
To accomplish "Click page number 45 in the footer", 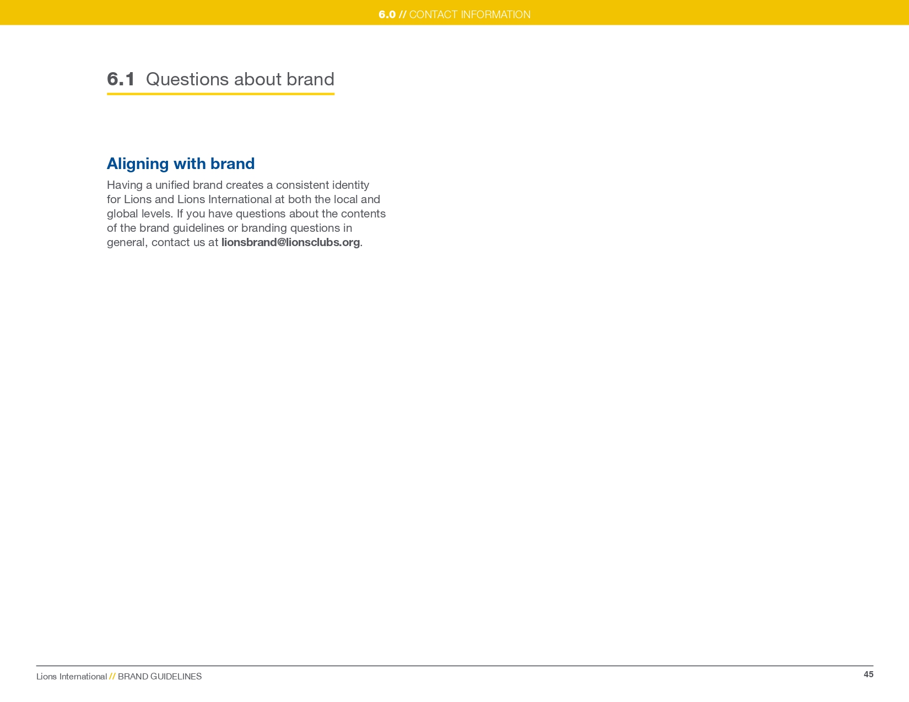I will click(x=869, y=674).
